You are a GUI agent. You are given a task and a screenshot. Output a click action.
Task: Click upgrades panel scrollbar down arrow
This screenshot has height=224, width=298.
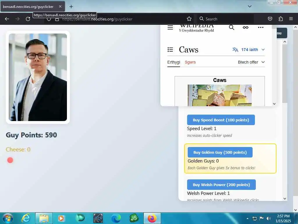coord(285,199)
